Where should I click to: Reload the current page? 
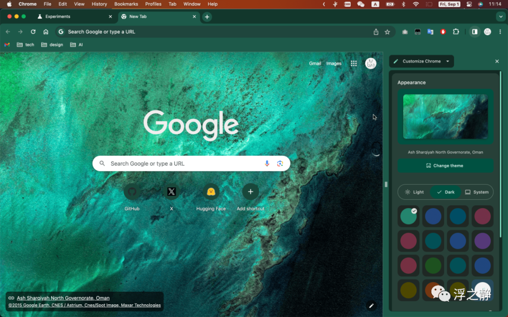(x=33, y=32)
